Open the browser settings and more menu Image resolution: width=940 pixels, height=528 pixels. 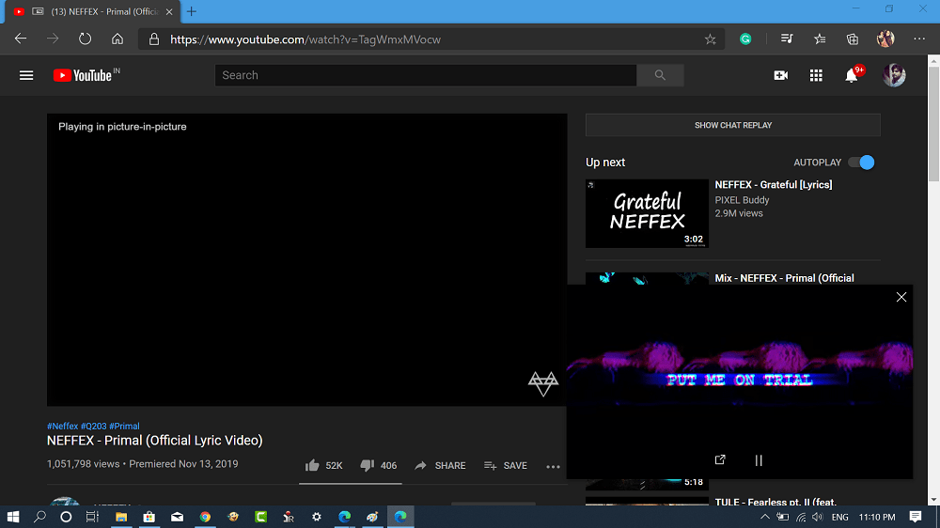[919, 39]
